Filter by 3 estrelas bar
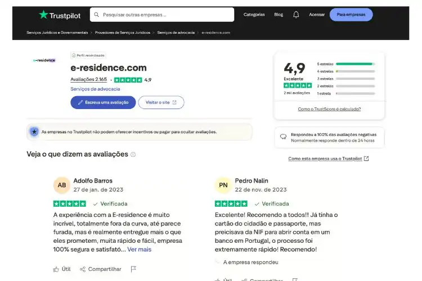This screenshot has height=281, width=422. (346, 79)
